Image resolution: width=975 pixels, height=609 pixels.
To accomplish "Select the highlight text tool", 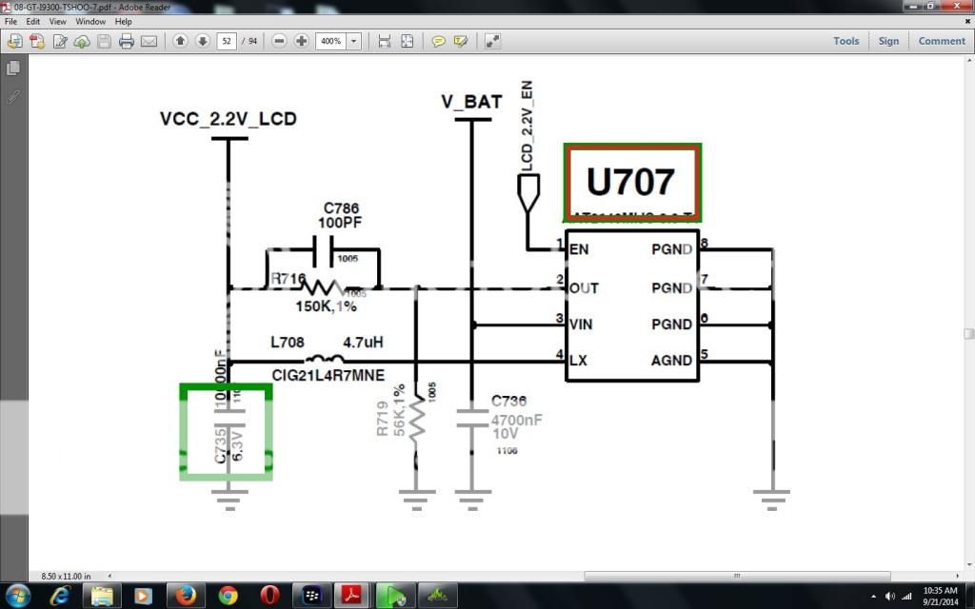I will click(461, 41).
